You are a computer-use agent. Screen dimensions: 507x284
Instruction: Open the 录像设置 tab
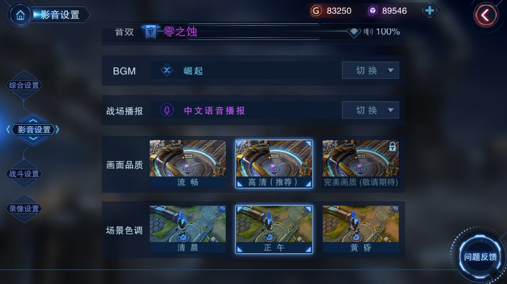(x=24, y=209)
